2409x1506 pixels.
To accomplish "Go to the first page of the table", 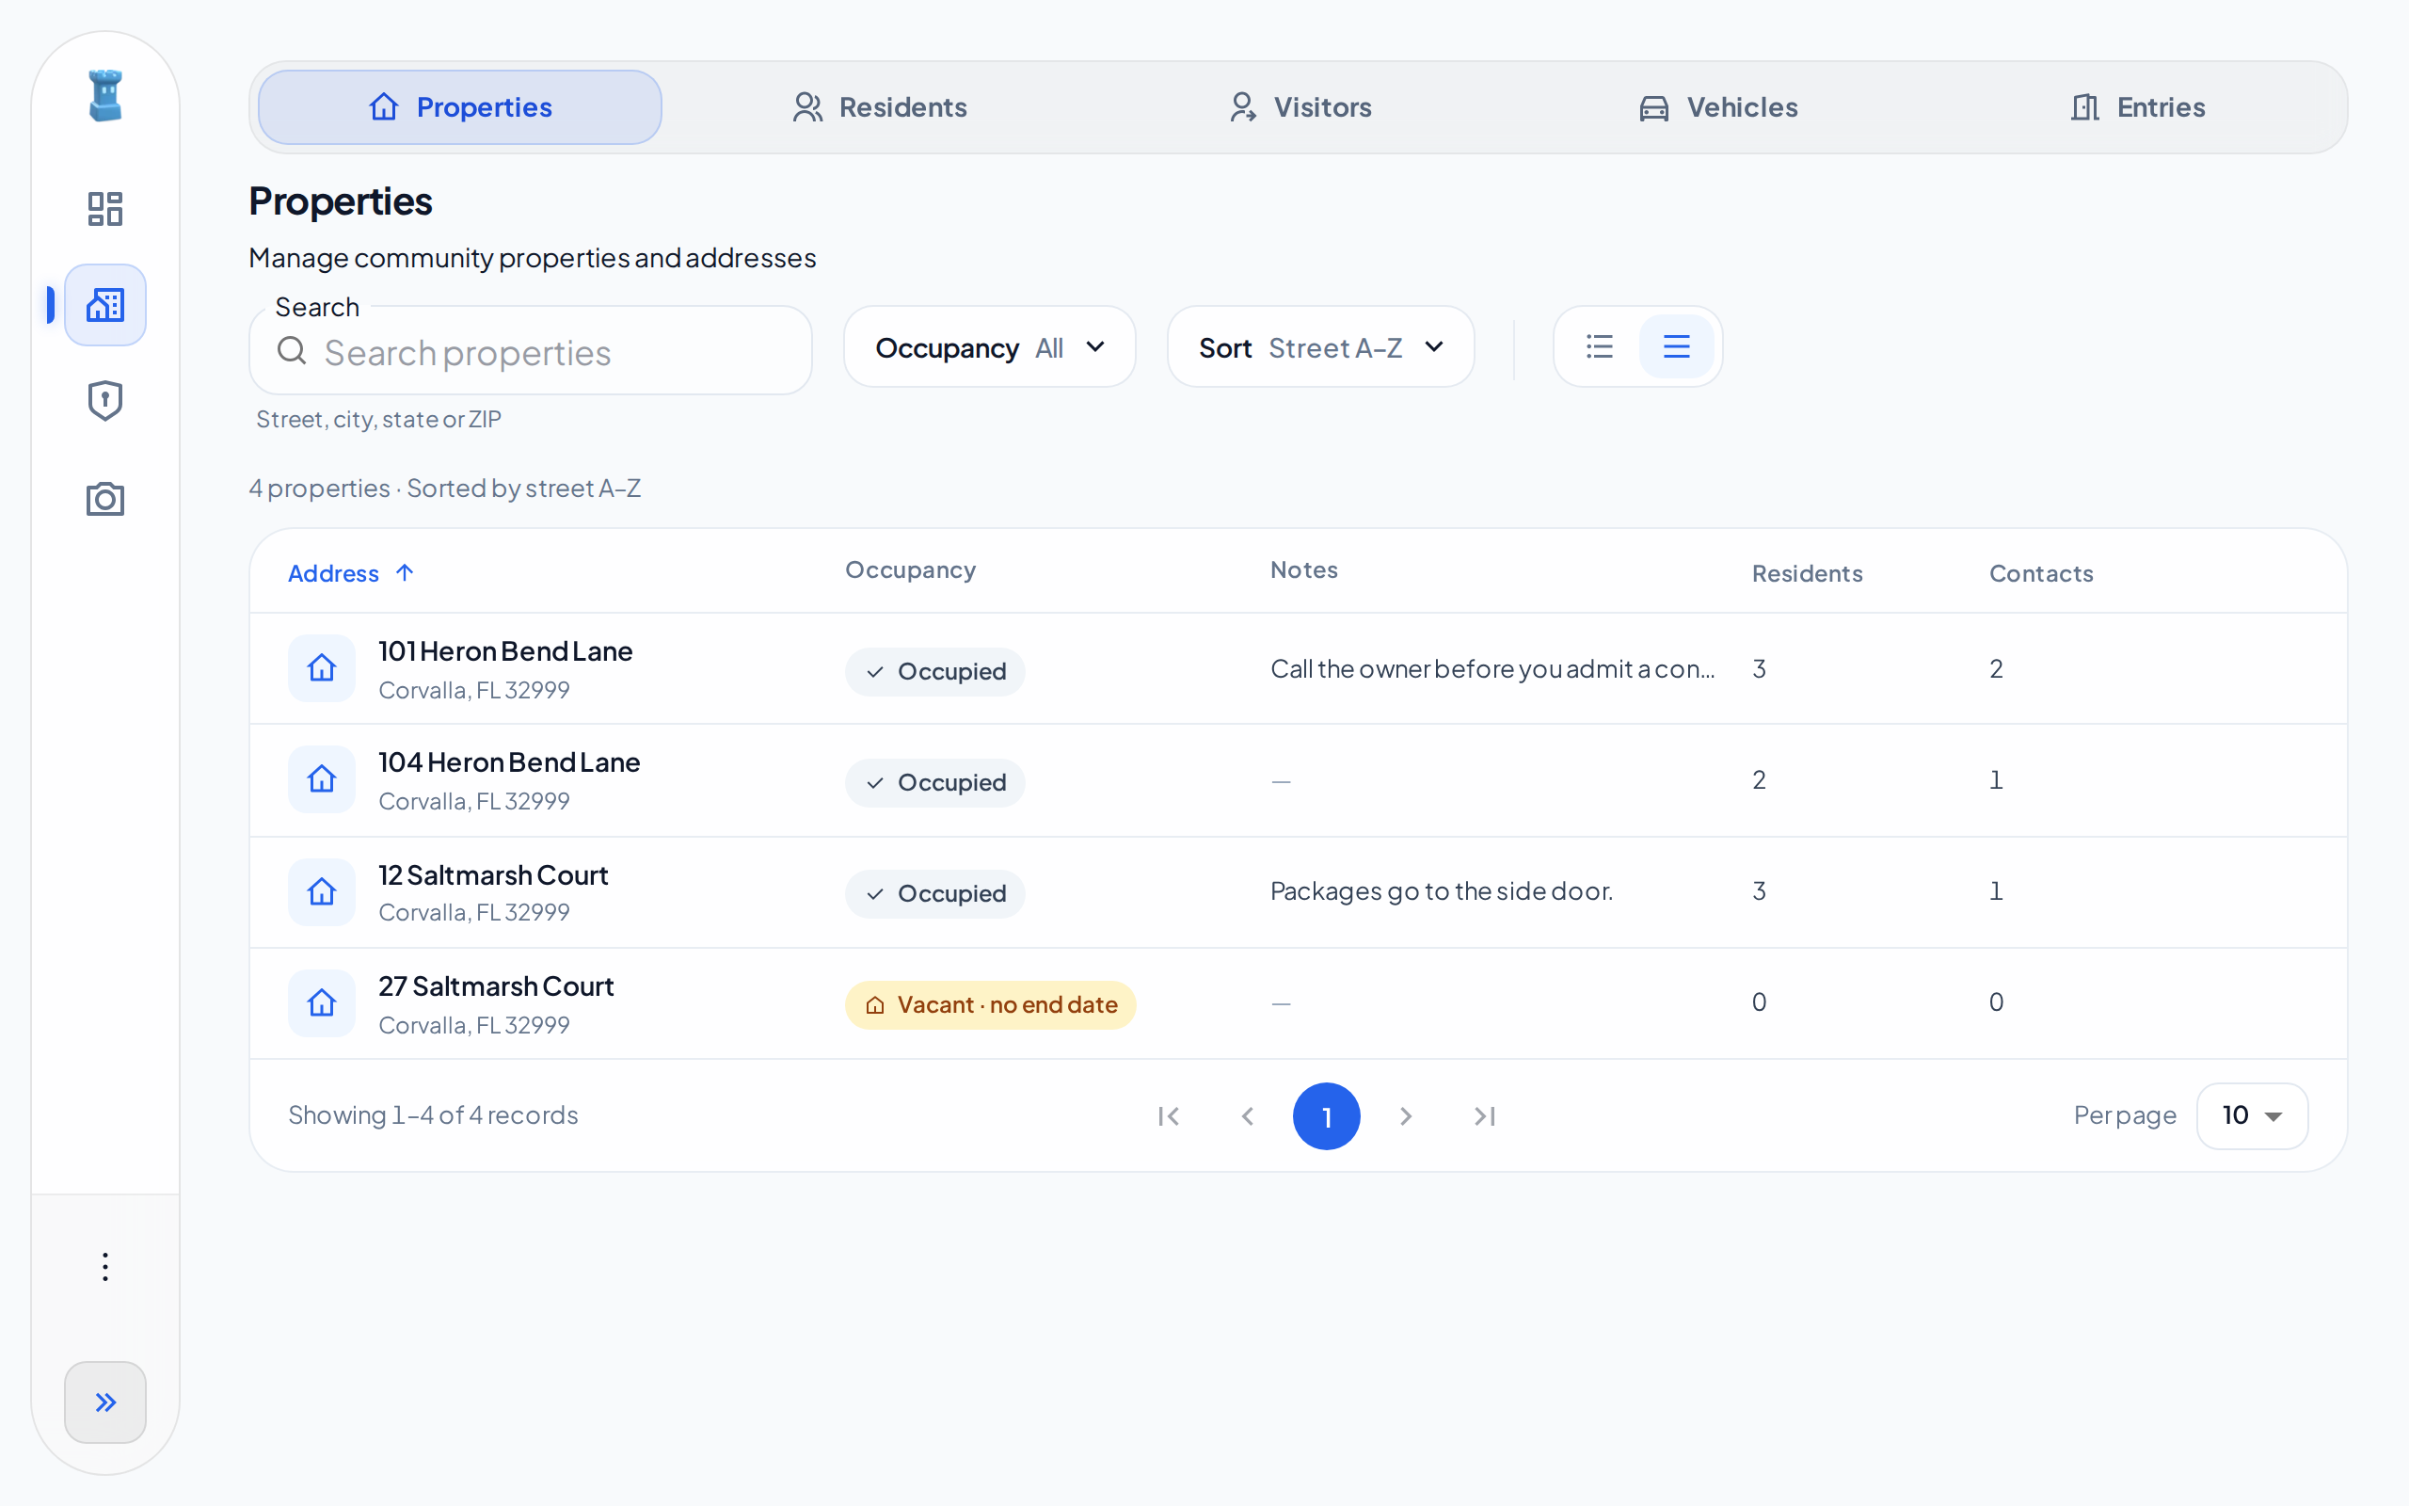I will click(1169, 1116).
